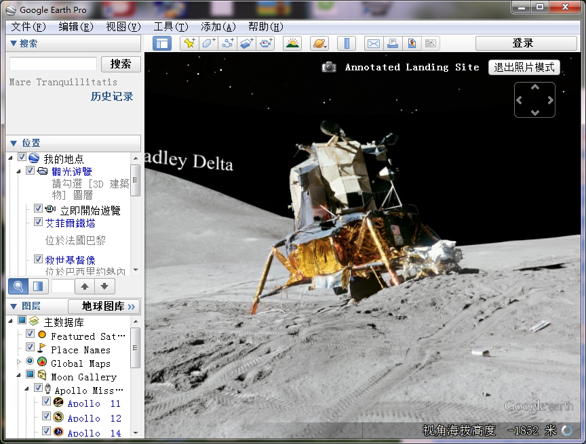The width and height of the screenshot is (586, 444).
Task: Click the search input field
Action: click(x=53, y=64)
